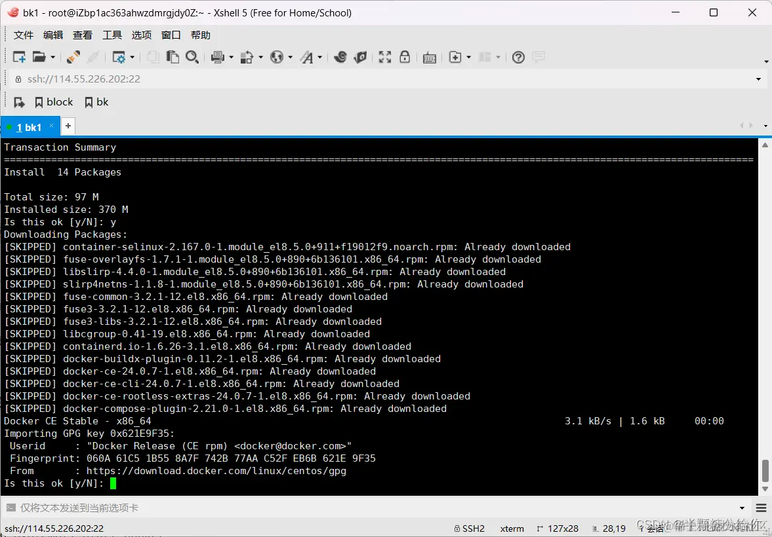This screenshot has height=537, width=772.
Task: Click the 'Transaction Summary' terminal line
Action: tap(60, 147)
